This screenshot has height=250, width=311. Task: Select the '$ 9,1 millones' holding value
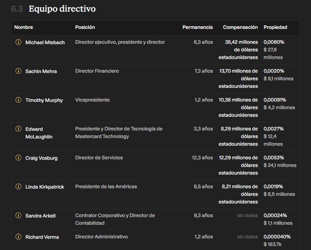coord(278,79)
